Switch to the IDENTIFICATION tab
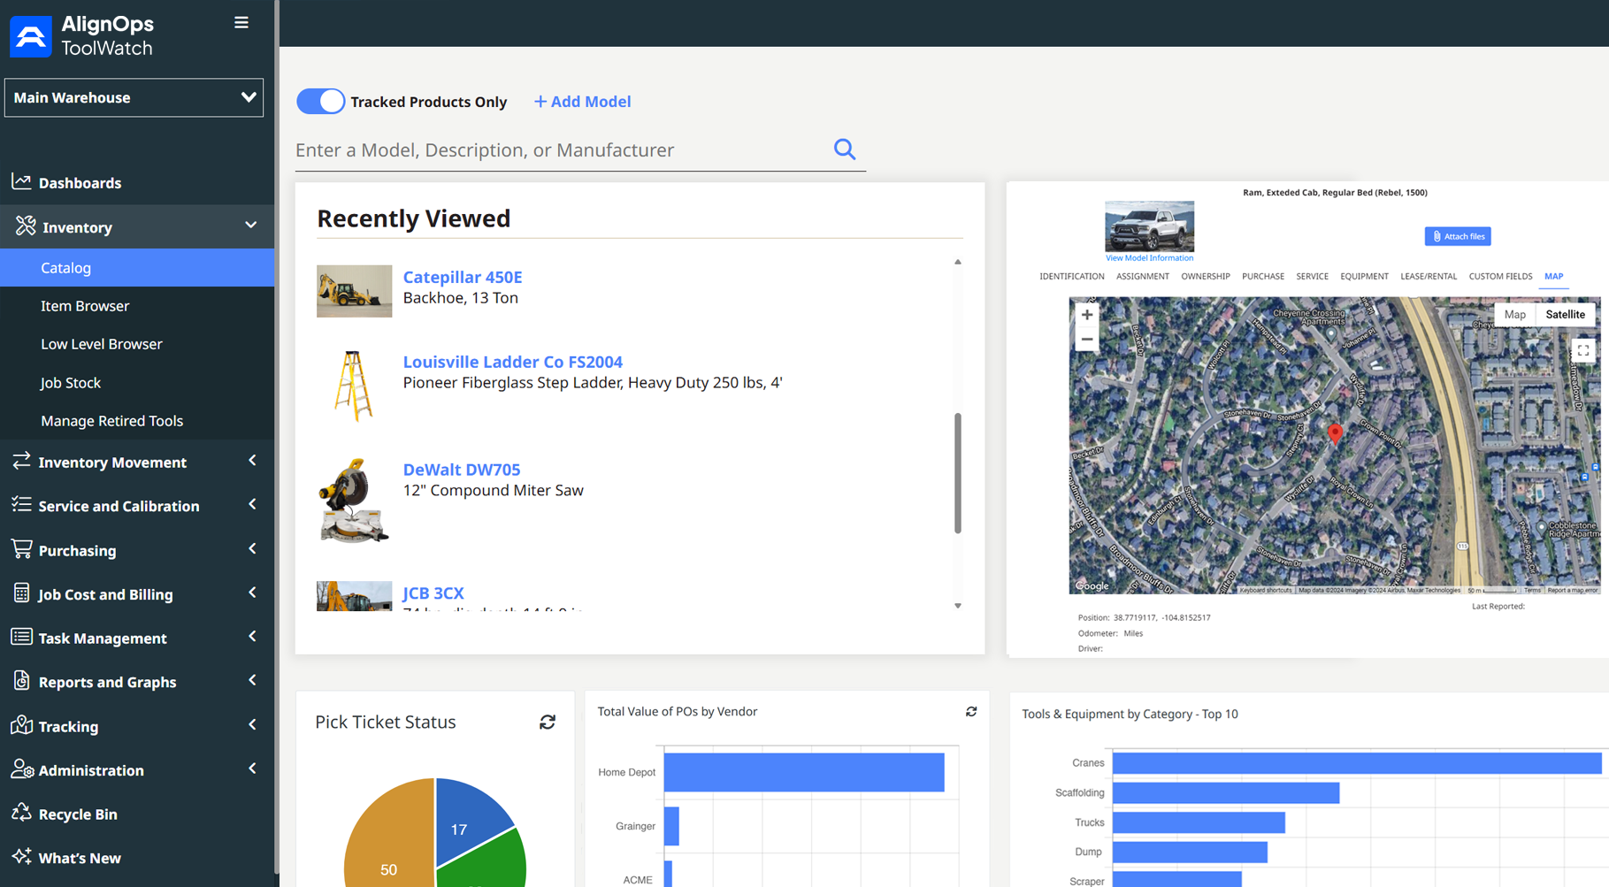Image resolution: width=1609 pixels, height=887 pixels. (1072, 277)
